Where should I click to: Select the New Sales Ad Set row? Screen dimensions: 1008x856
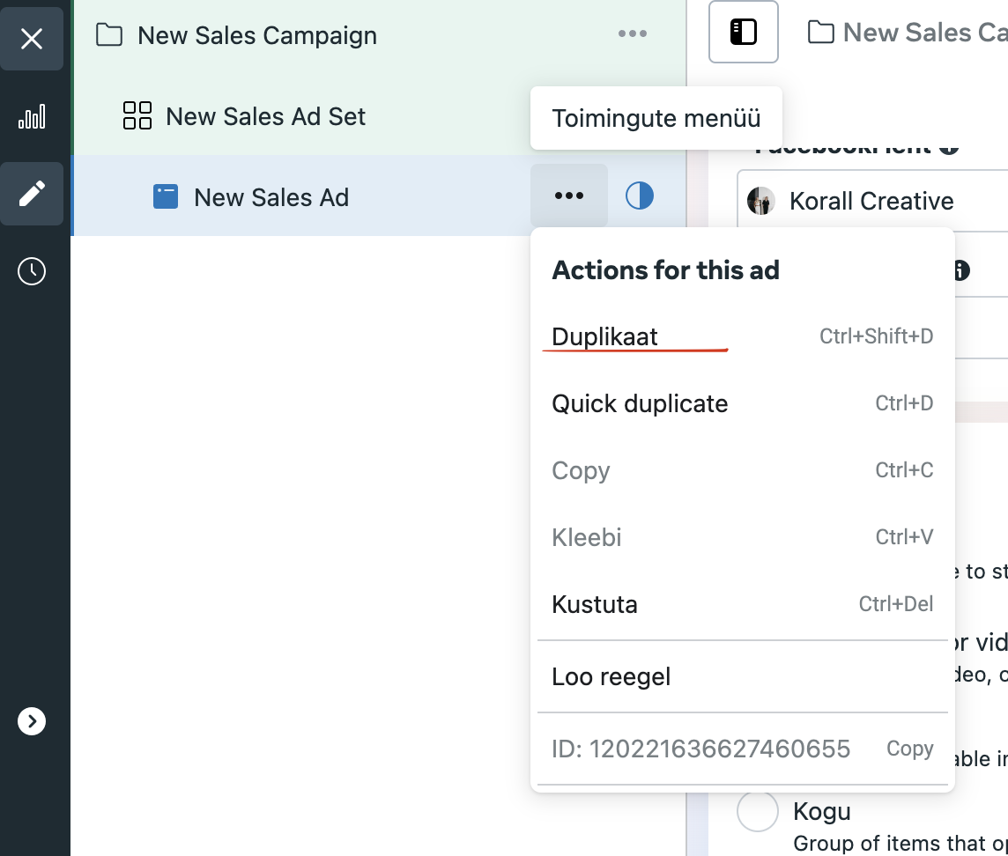pos(379,116)
